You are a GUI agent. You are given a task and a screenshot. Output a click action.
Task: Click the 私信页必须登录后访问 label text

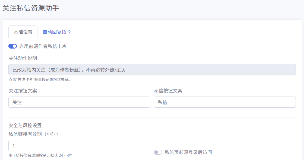click(188, 152)
